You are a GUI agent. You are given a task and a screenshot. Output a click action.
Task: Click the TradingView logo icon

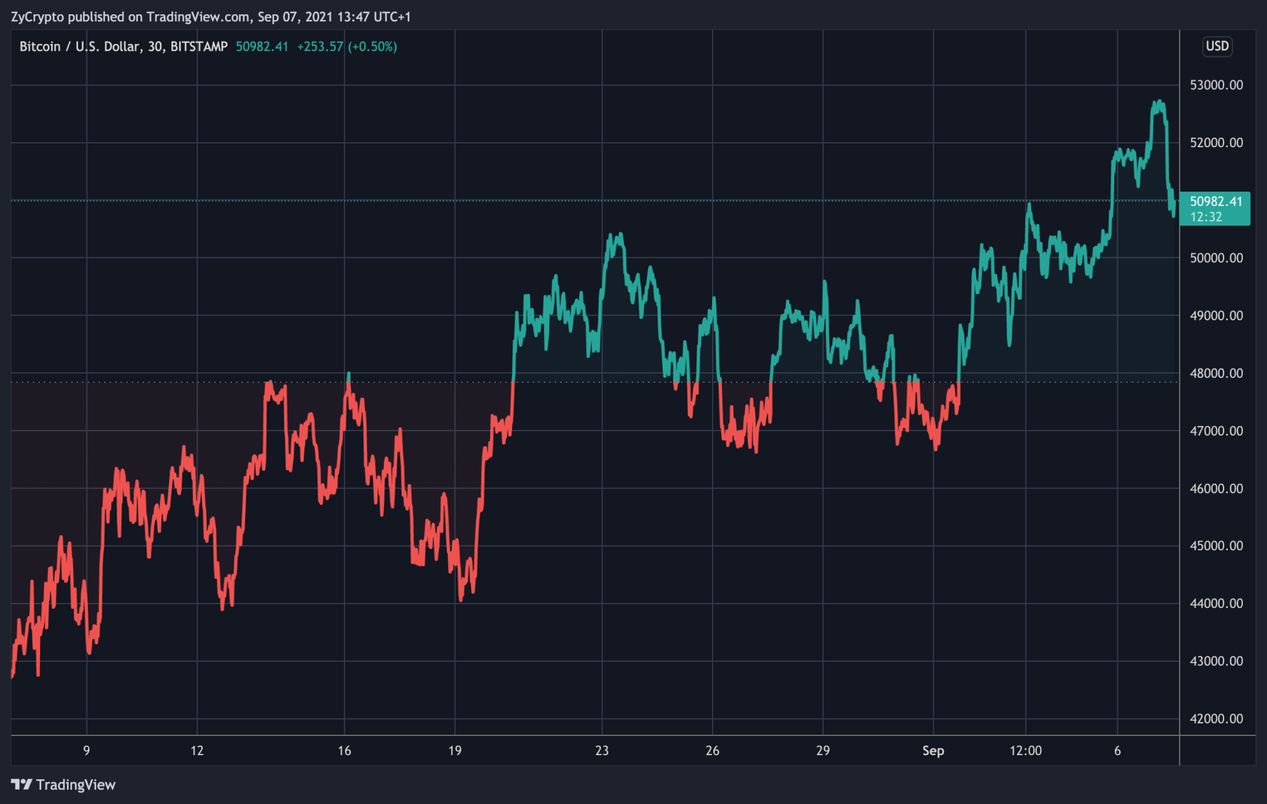pos(21,784)
